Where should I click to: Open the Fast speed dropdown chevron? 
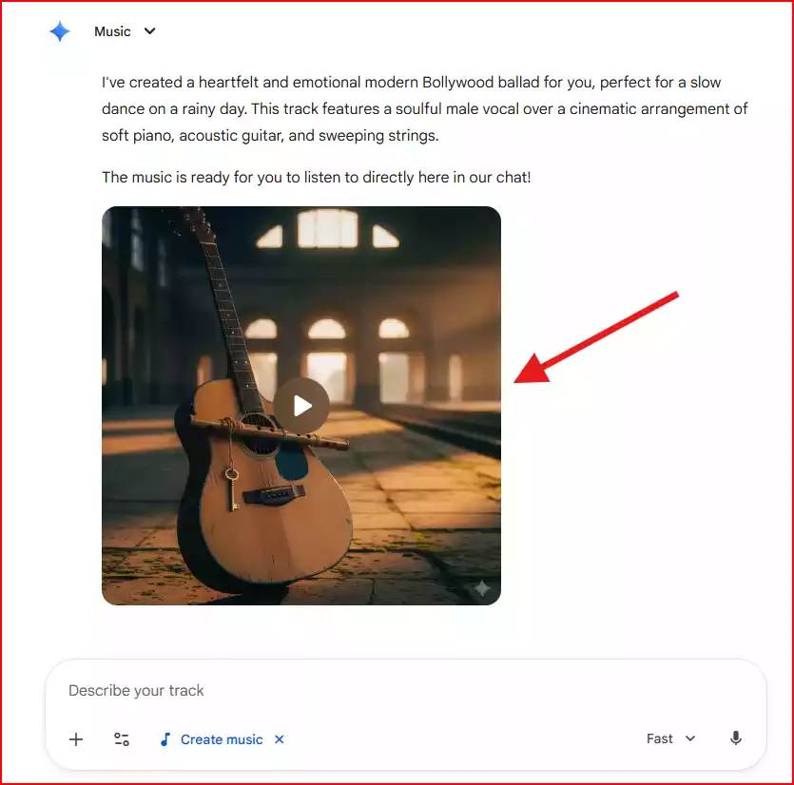click(x=690, y=738)
